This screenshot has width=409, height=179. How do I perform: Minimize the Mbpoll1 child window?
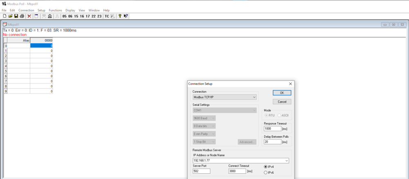point(385,25)
